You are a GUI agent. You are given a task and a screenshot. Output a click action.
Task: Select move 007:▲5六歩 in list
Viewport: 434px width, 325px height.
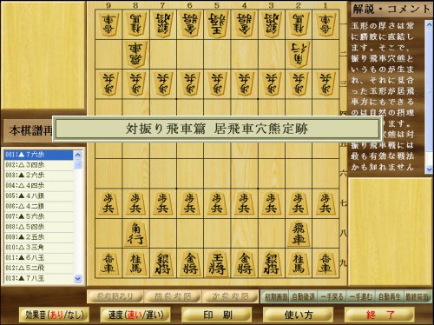coord(39,216)
